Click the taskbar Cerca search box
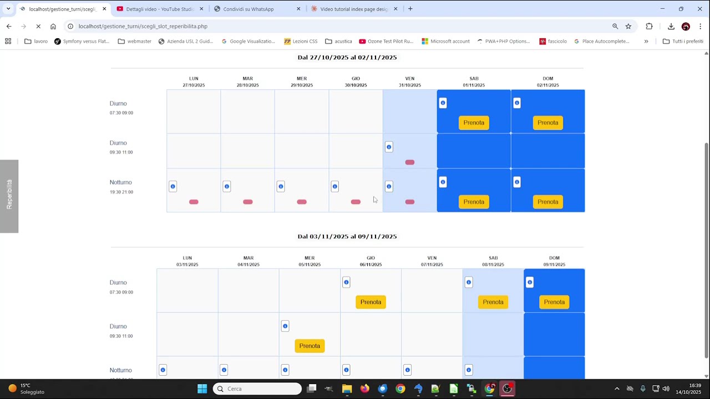The height and width of the screenshot is (399, 710). (x=257, y=388)
